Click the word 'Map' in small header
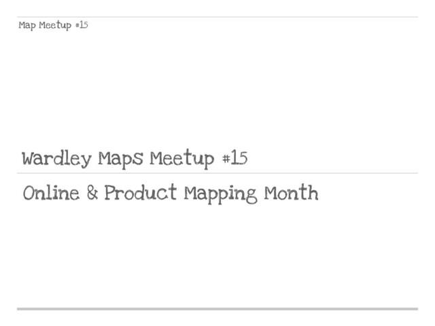 pyautogui.click(x=28, y=26)
